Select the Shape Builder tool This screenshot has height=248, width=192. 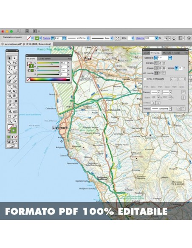[x=9, y=96]
